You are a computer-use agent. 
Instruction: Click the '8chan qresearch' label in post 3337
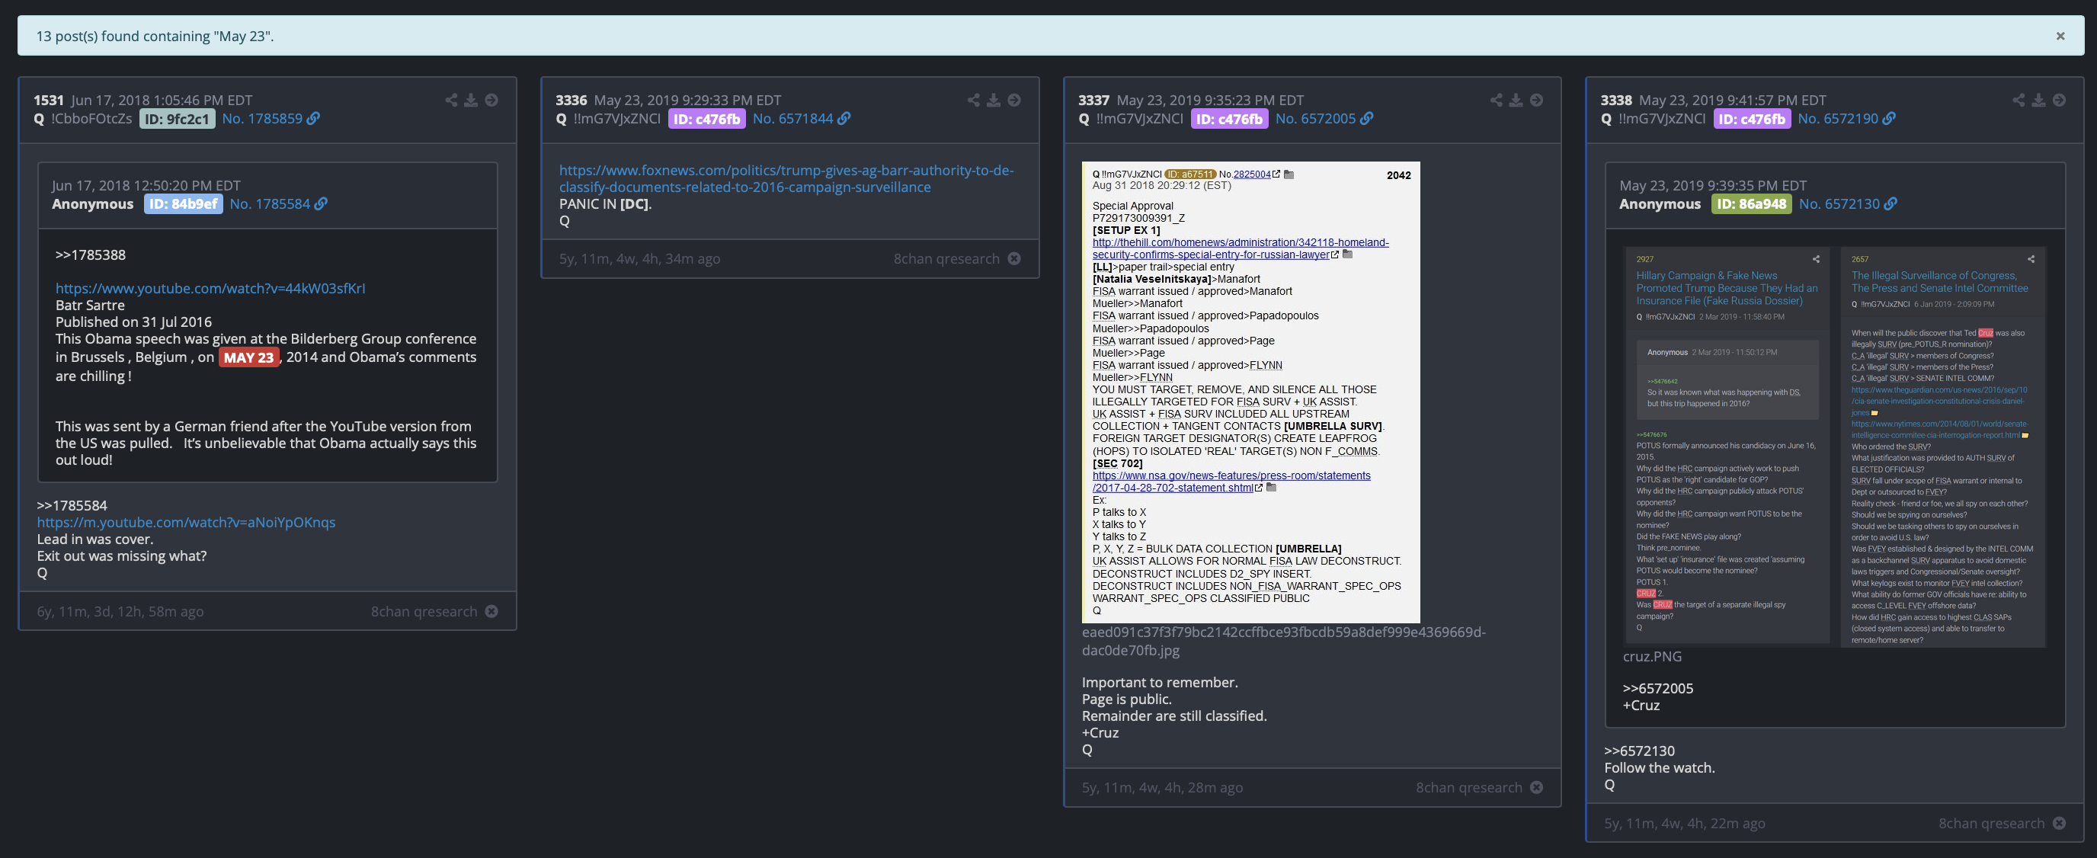1468,787
